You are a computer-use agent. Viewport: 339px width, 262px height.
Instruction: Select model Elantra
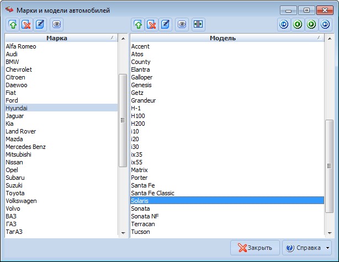point(227,69)
